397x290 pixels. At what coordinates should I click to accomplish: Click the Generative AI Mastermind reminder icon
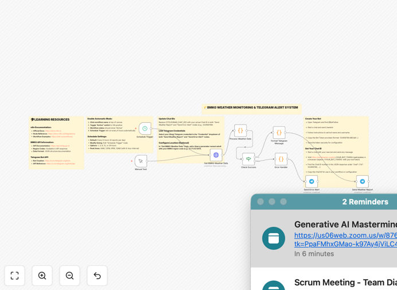274,238
